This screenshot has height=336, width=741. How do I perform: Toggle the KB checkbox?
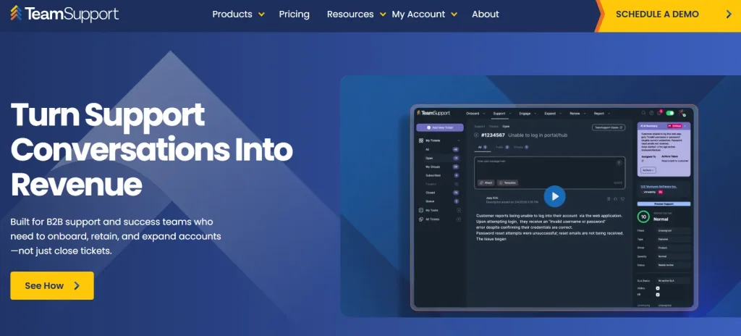[658, 295]
